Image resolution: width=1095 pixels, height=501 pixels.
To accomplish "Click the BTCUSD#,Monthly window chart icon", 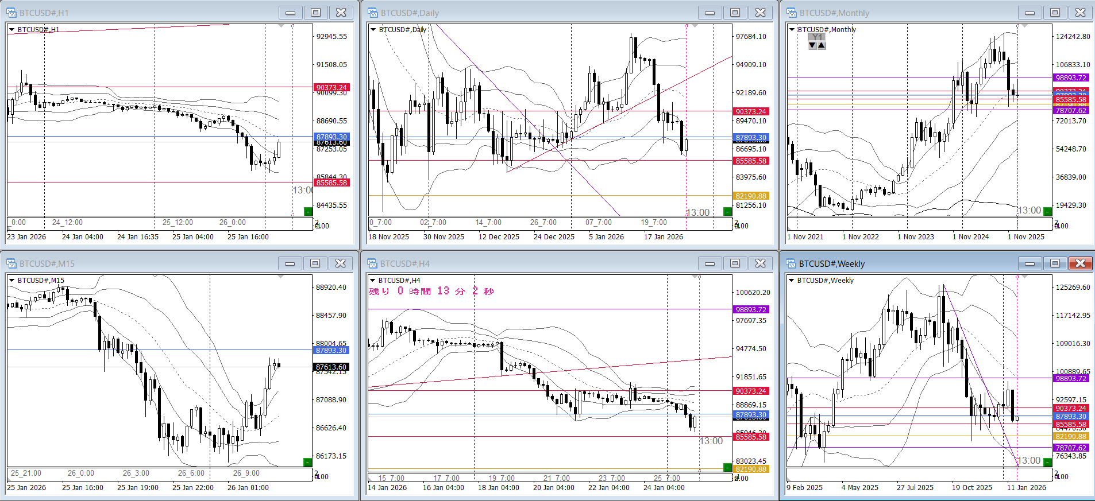I will point(792,13).
